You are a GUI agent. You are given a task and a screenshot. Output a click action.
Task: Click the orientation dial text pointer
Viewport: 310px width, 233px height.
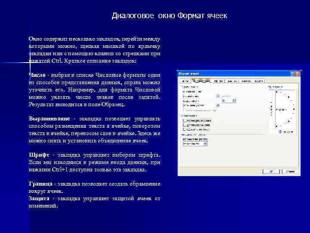pyautogui.click(x=281, y=109)
